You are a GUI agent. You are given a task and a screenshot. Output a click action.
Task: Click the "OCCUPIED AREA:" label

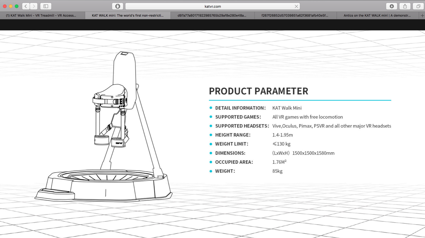pyautogui.click(x=234, y=162)
